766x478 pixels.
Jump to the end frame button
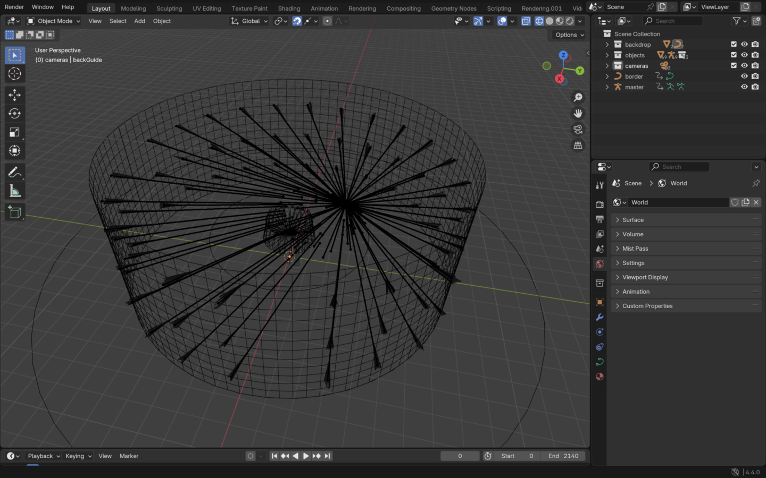pyautogui.click(x=327, y=456)
